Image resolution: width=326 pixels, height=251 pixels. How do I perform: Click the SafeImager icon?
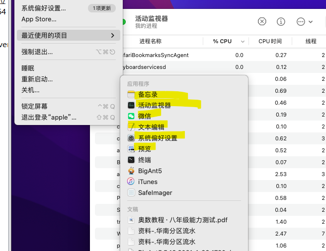(x=131, y=192)
